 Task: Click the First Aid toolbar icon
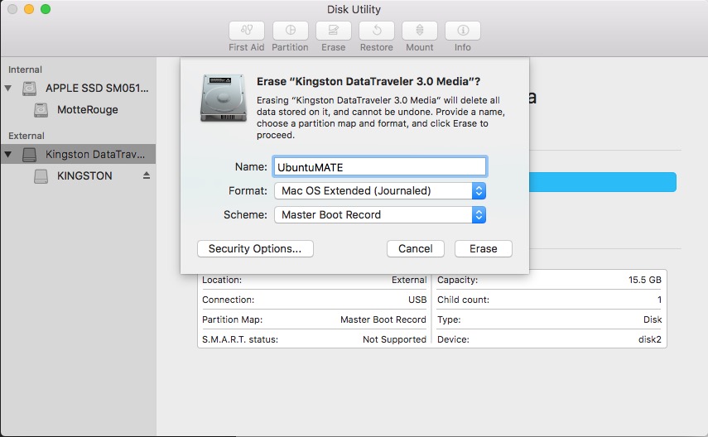(x=247, y=31)
